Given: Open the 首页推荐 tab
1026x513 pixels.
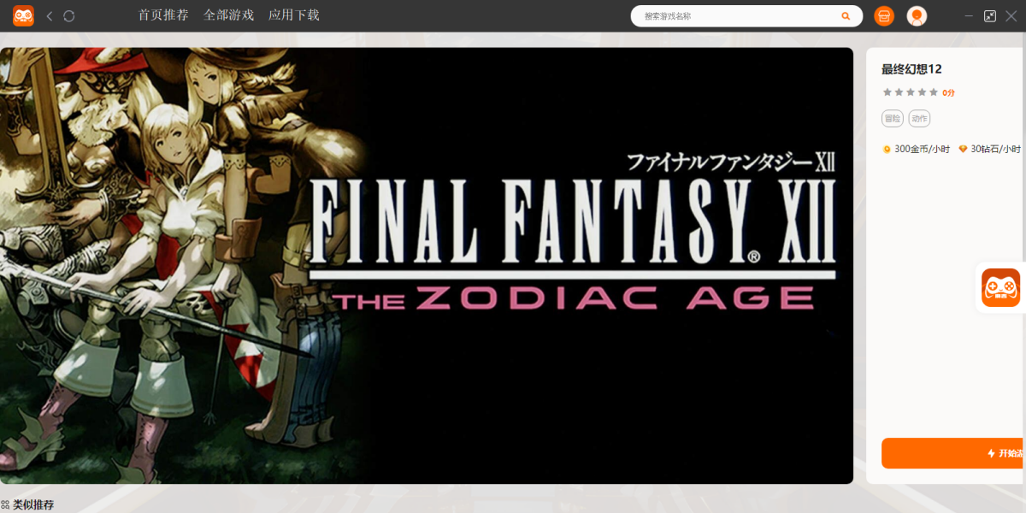Looking at the screenshot, I should click(x=163, y=15).
